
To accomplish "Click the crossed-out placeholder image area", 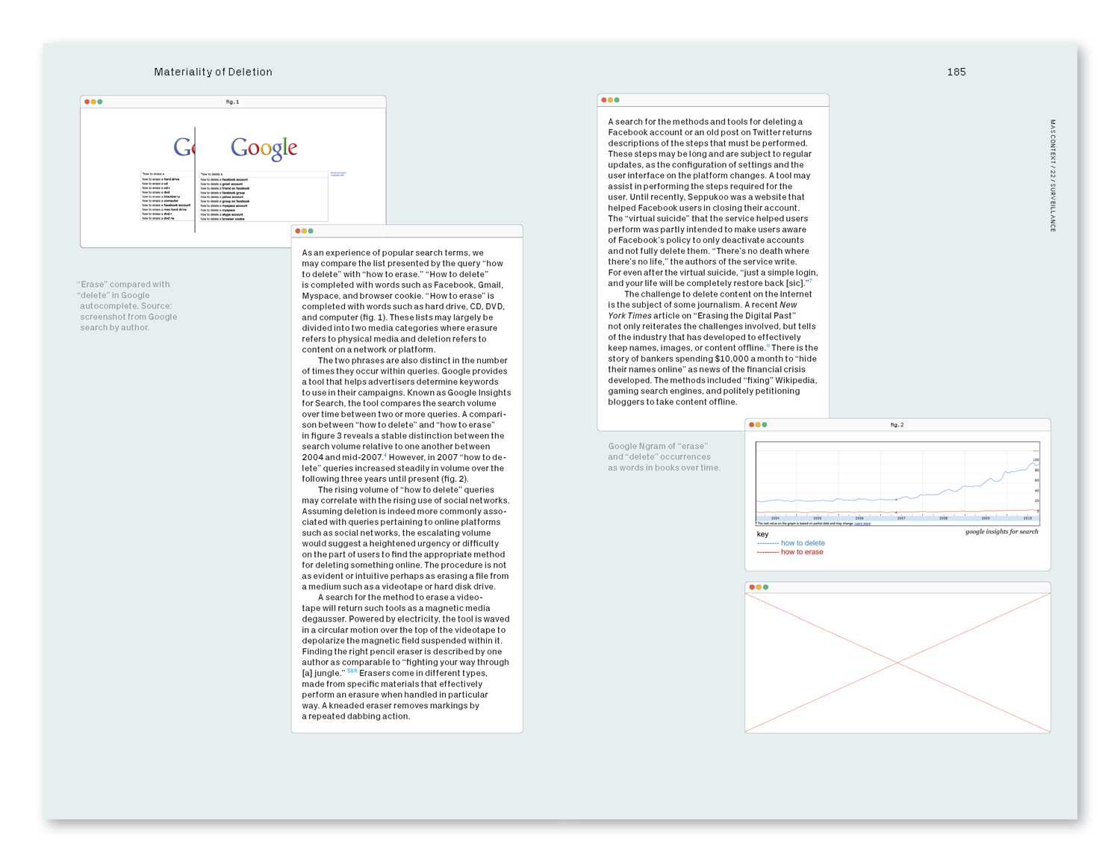I will coord(897,663).
